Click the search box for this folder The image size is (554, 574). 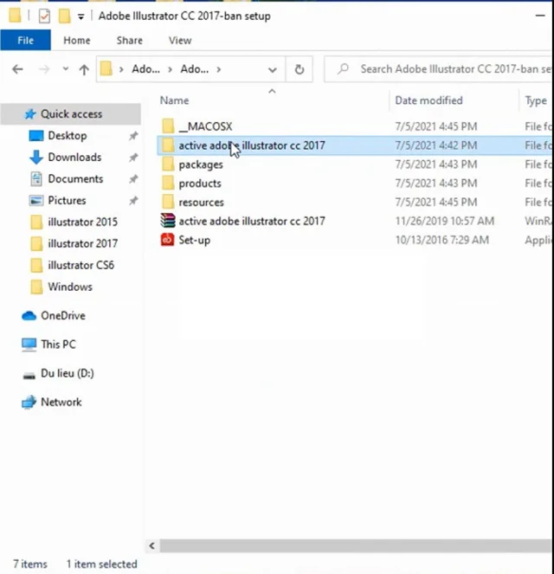pyautogui.click(x=438, y=69)
